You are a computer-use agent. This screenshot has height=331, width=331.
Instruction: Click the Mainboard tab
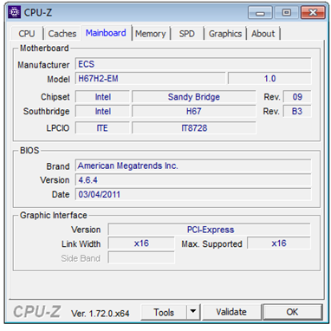click(x=106, y=33)
